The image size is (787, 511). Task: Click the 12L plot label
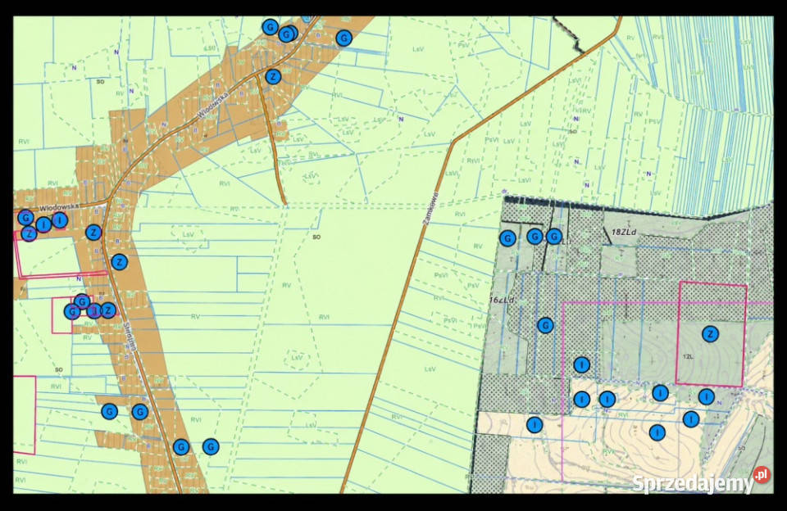pos(688,356)
